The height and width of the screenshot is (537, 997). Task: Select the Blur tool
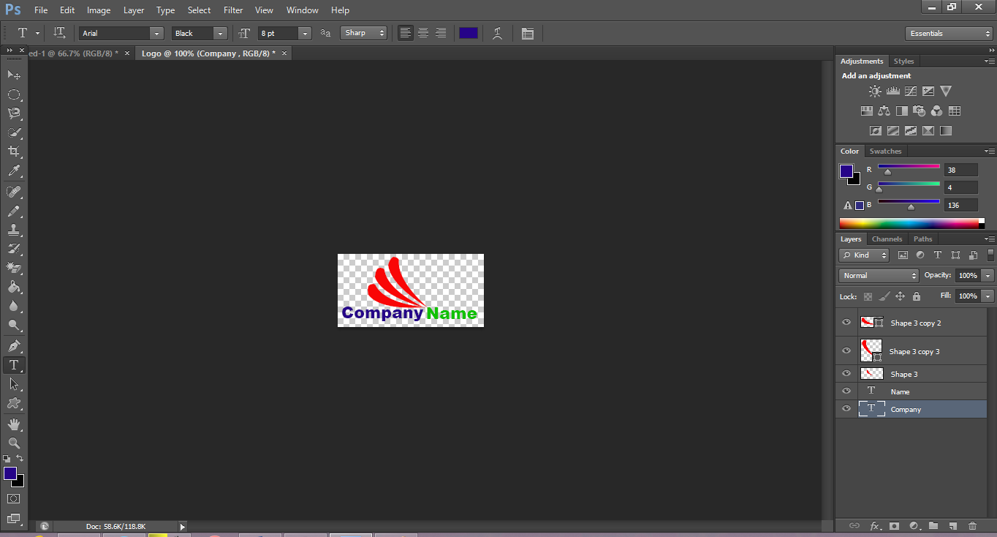click(14, 307)
